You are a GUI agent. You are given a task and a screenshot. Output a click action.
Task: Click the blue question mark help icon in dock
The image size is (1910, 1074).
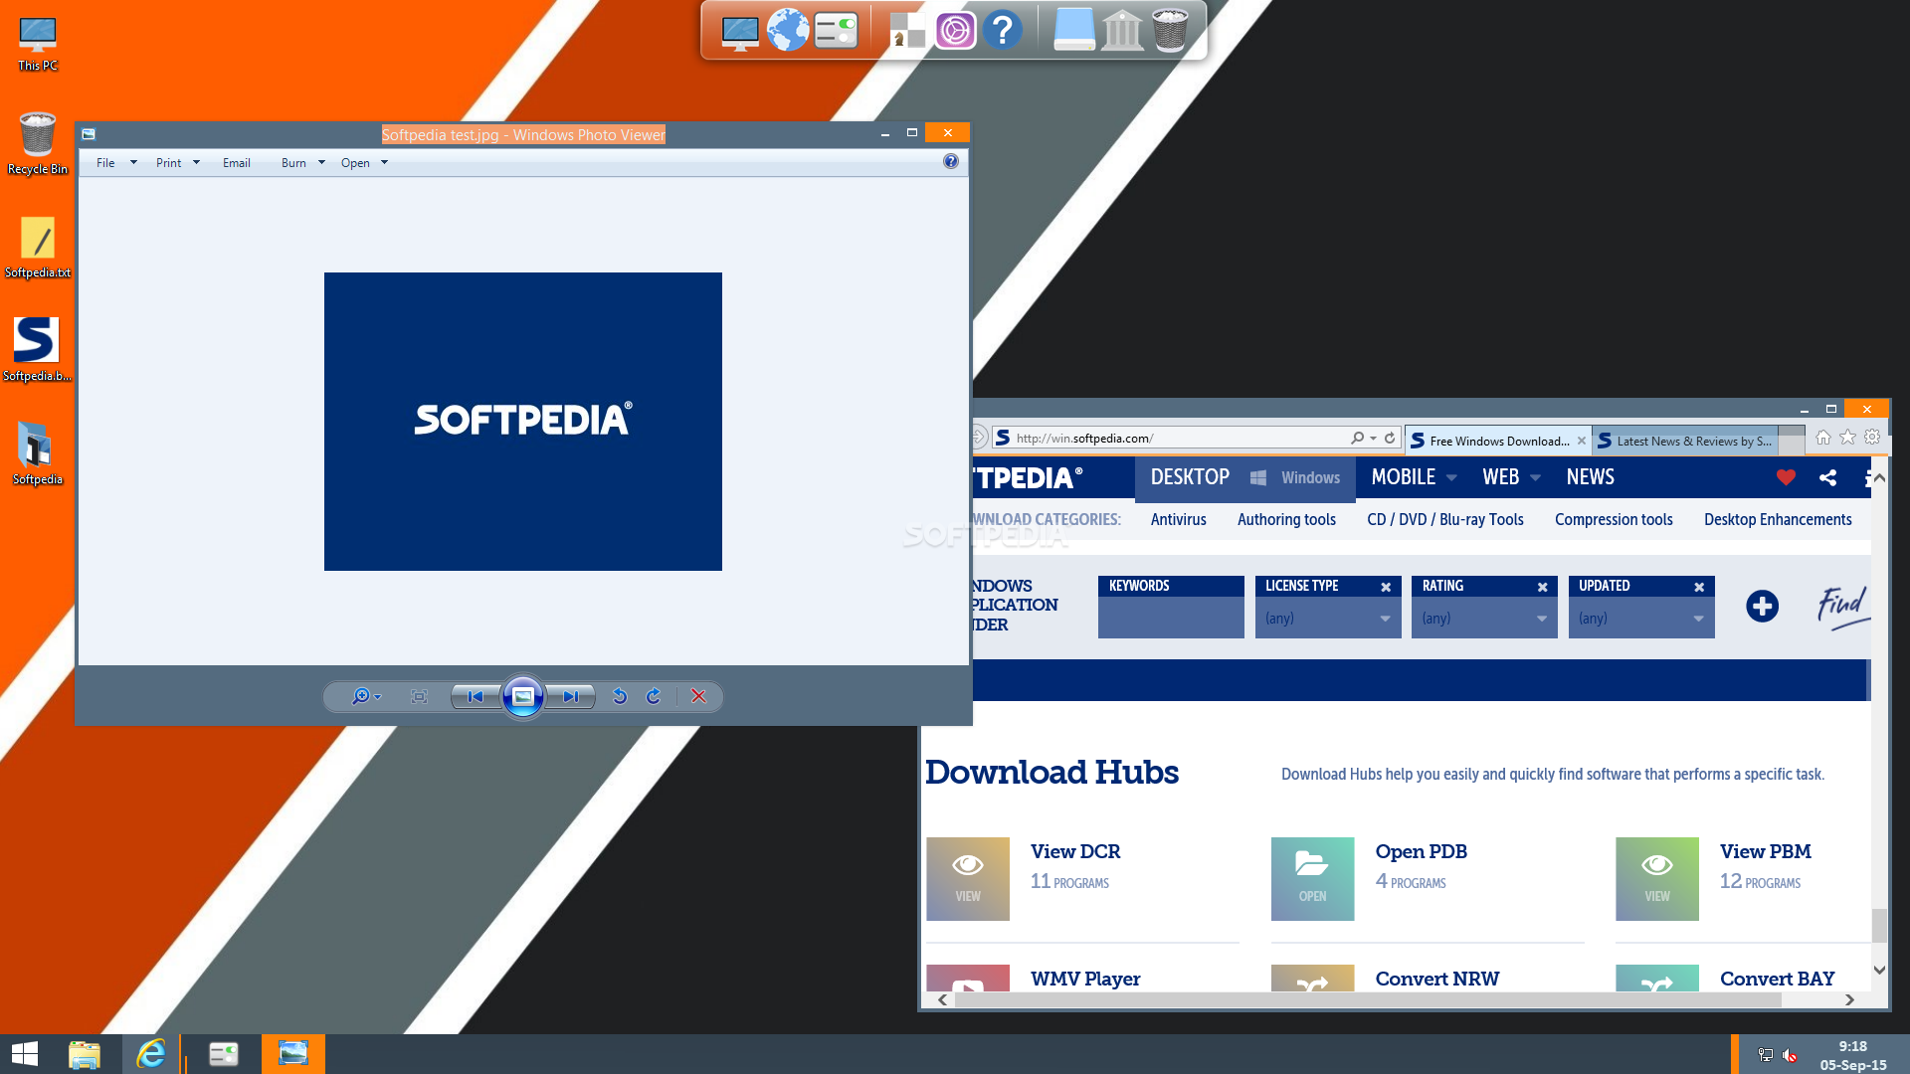coord(1003,30)
